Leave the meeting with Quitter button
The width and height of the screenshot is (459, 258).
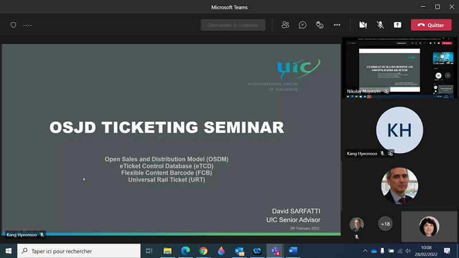(x=431, y=25)
